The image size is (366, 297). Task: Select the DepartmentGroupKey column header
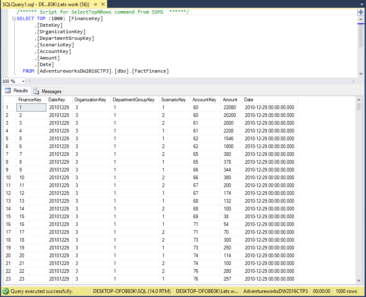click(133, 100)
